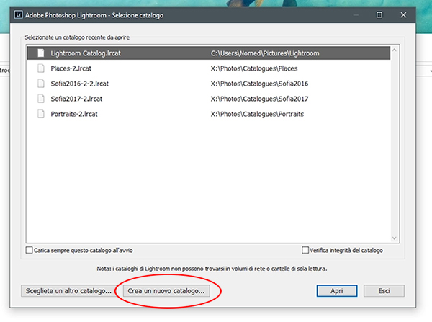This screenshot has height=322, width=432.
Task: Select the Sofia2016-2-2.lrcat catalog
Action: (209, 84)
